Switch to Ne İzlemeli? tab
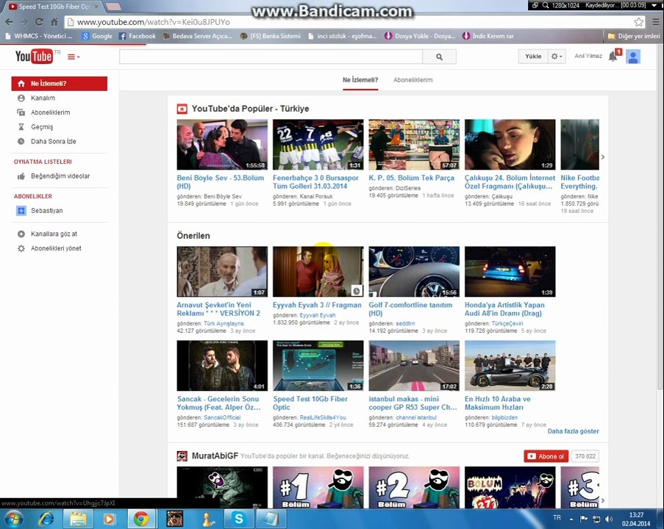The height and width of the screenshot is (529, 664). (x=360, y=79)
